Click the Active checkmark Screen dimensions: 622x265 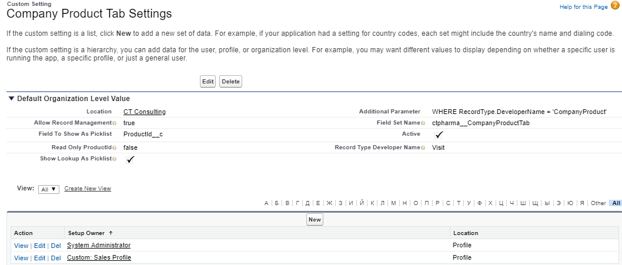(x=439, y=135)
